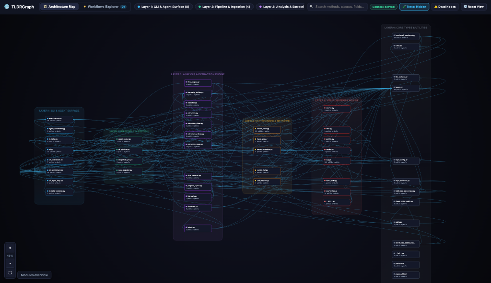This screenshot has height=283, width=491.
Task: Select the check_code_health.py node
Action: pos(406,203)
